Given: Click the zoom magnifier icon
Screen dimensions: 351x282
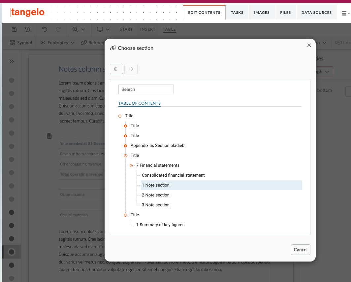Looking at the screenshot, I should point(75,29).
